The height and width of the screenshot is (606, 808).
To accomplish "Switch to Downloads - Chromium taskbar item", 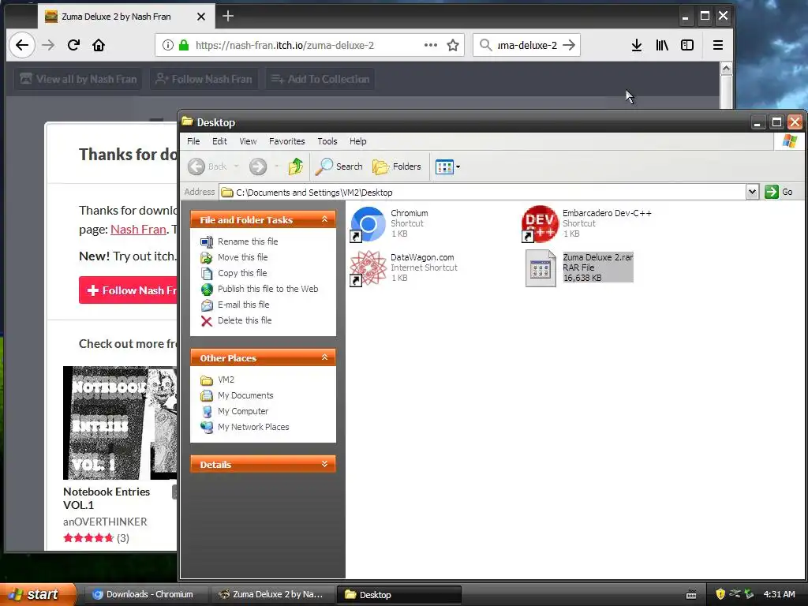I will [x=144, y=594].
